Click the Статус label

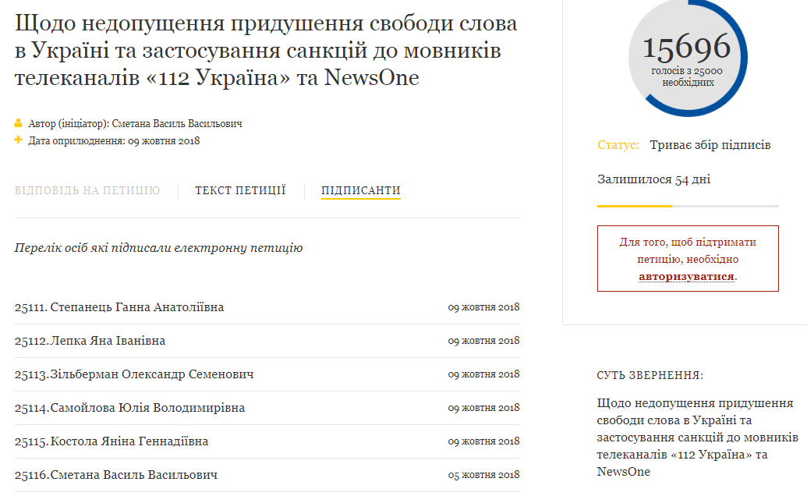618,145
